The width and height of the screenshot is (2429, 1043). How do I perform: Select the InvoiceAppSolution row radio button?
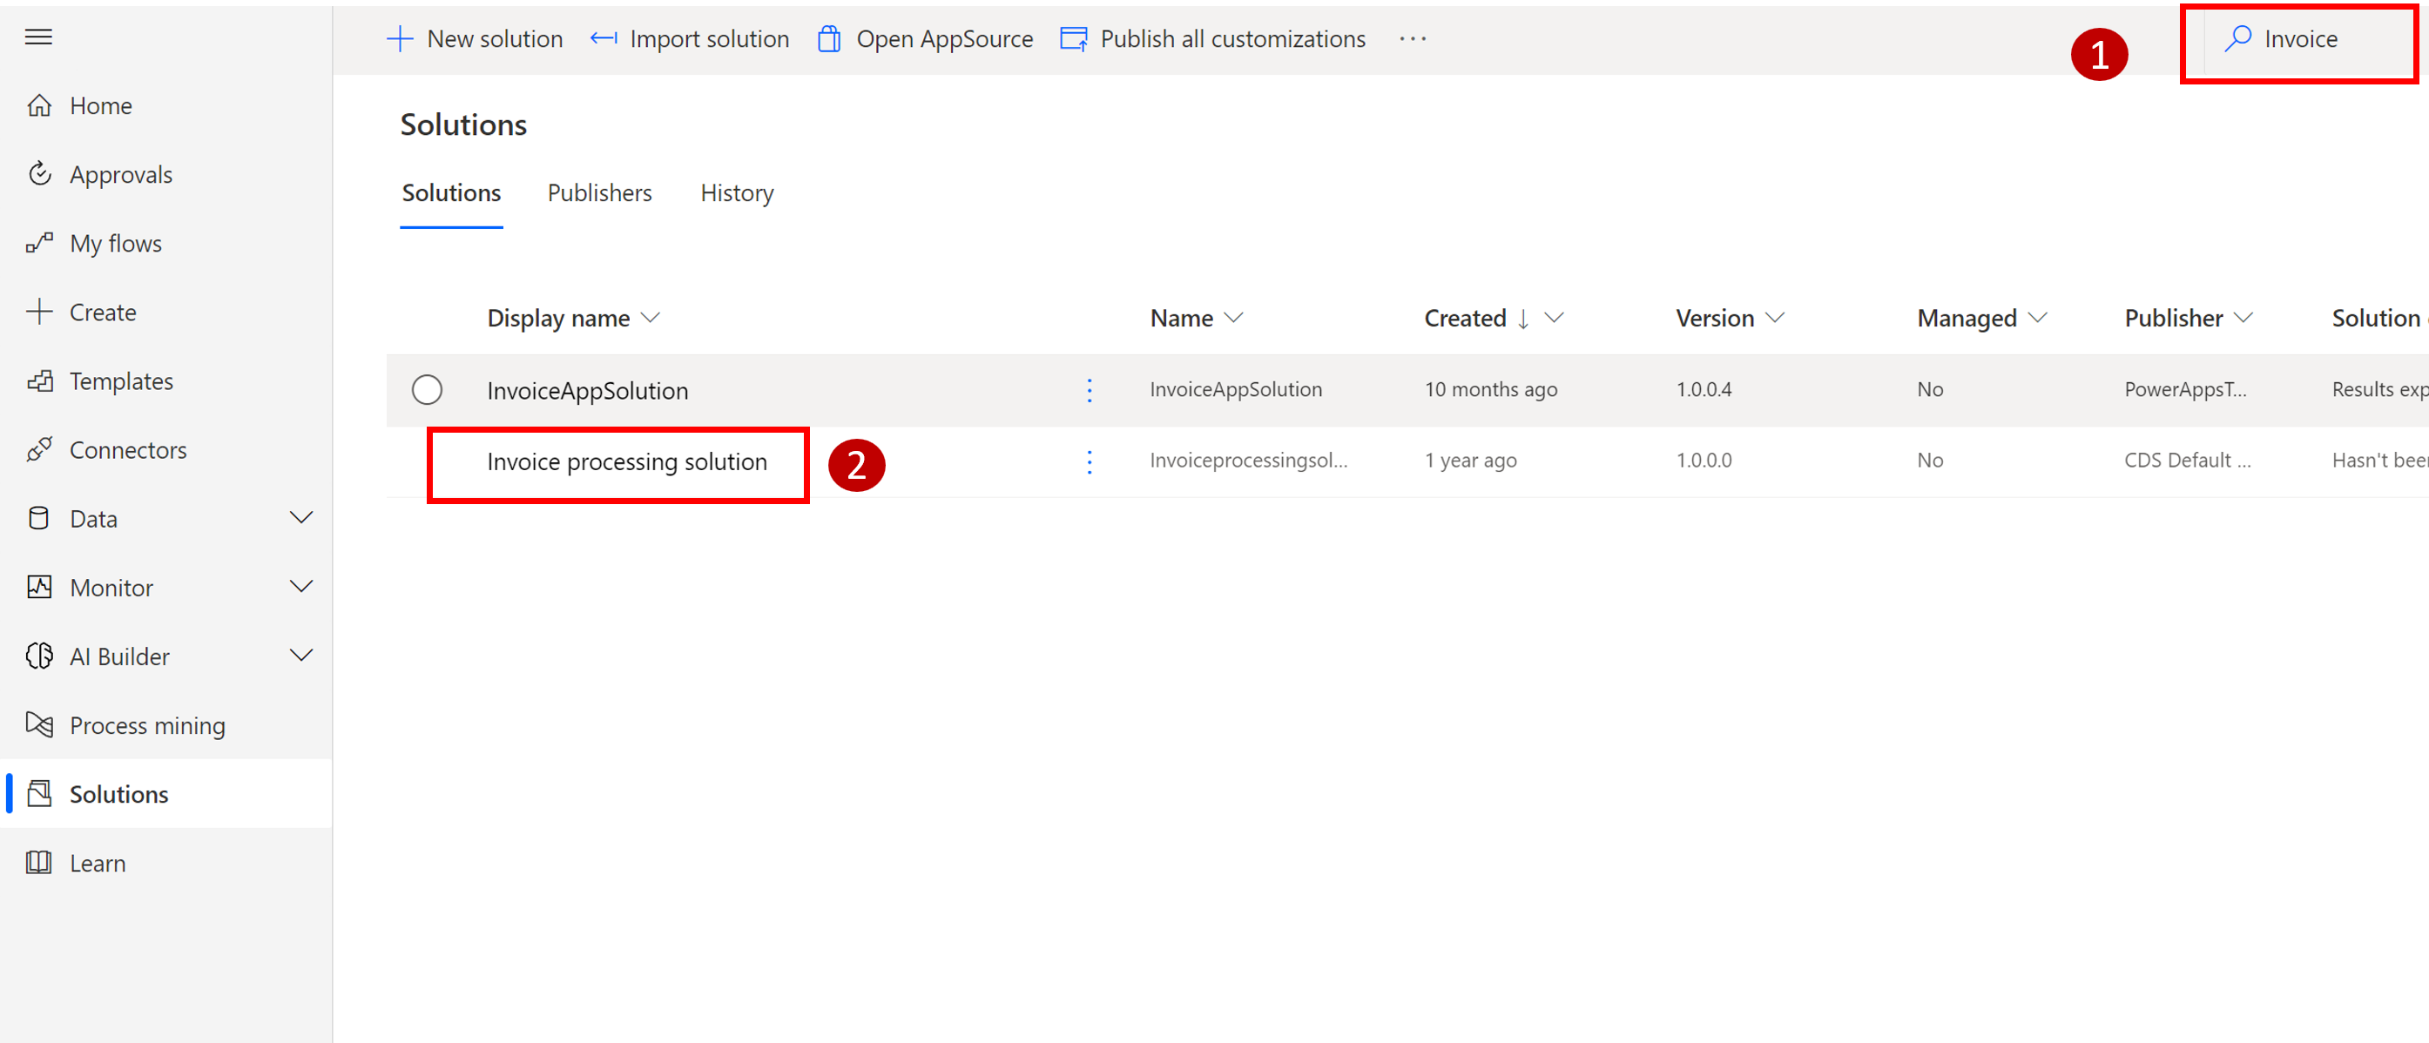tap(426, 389)
